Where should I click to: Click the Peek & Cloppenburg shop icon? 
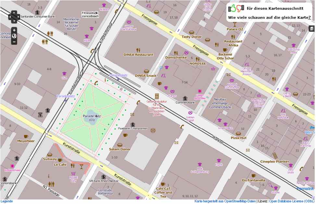(200, 164)
